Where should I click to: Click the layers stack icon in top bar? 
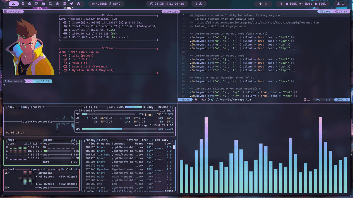click(x=79, y=4)
